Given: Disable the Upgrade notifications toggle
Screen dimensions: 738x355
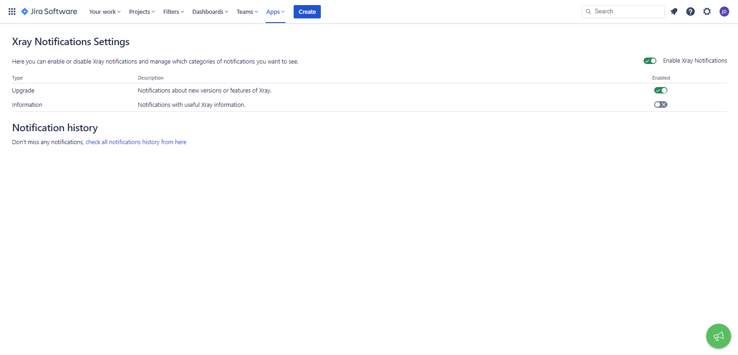Looking at the screenshot, I should pos(661,90).
